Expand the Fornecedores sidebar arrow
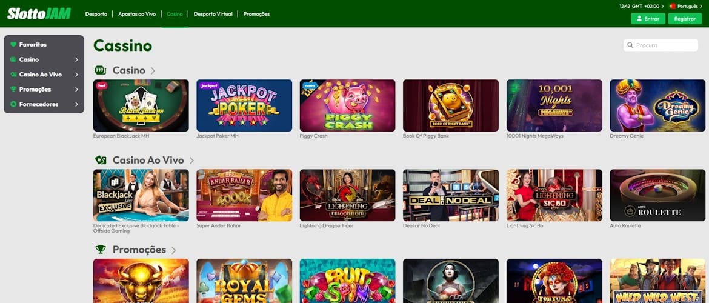709x303 pixels. 76,104
